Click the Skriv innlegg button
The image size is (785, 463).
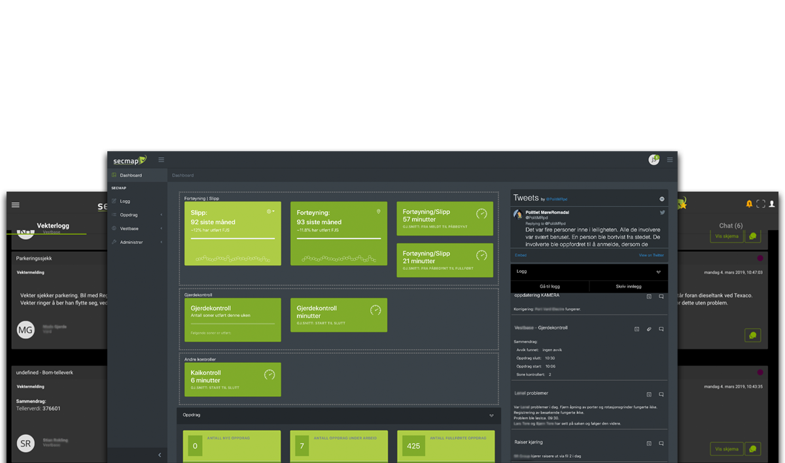click(x=629, y=286)
